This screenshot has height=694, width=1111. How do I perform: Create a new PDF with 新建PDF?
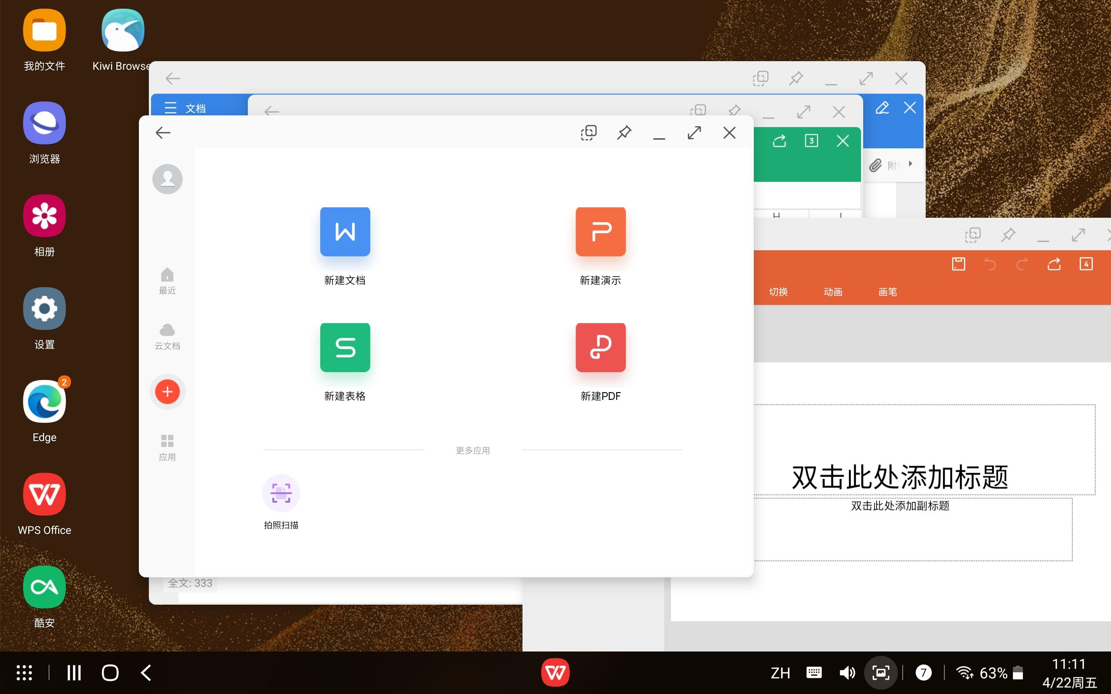(601, 347)
